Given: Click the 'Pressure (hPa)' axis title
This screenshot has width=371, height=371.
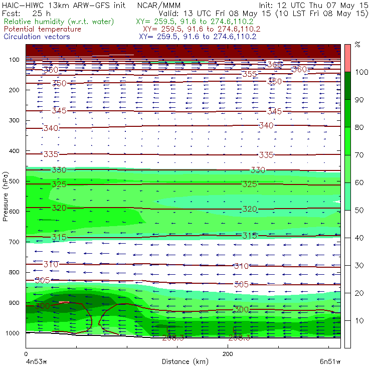Looking at the screenshot, I should coord(5,197).
